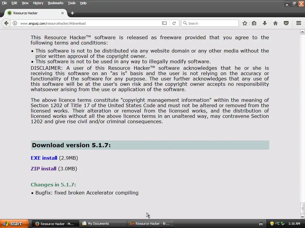Grab the vertical scrollbar thumb
Screen dimensions: 305x228
pyautogui.click(x=303, y=208)
